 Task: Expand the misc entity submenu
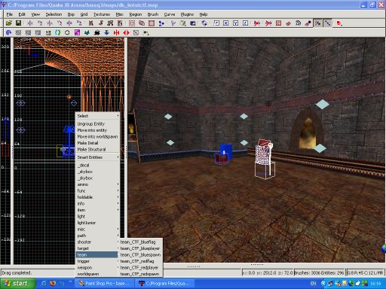97,230
